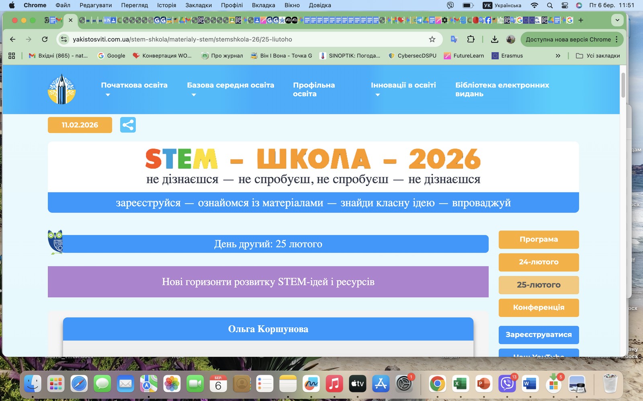The image size is (643, 401).
Task: Open the tab search dropdown arrow
Action: 617,20
